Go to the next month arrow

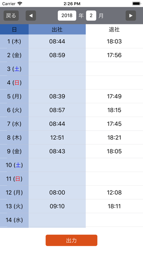pyautogui.click(x=131, y=16)
